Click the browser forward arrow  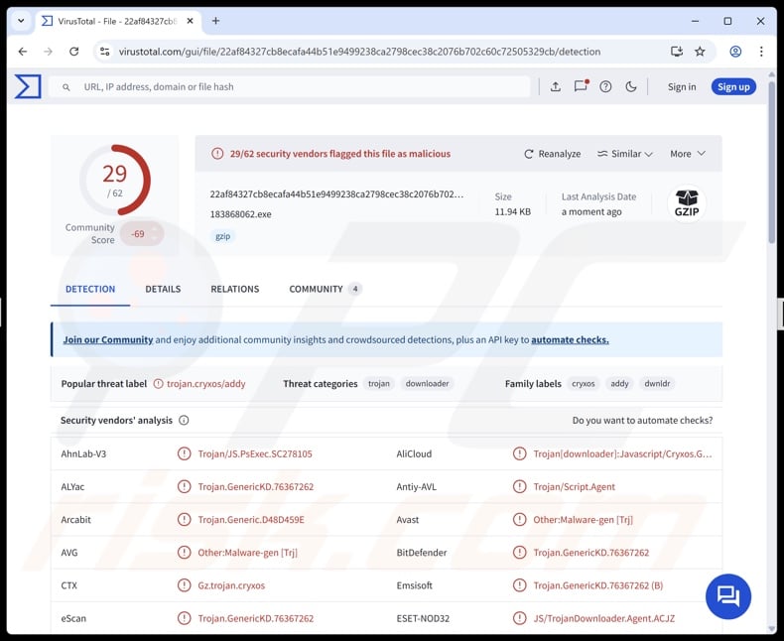click(x=48, y=51)
